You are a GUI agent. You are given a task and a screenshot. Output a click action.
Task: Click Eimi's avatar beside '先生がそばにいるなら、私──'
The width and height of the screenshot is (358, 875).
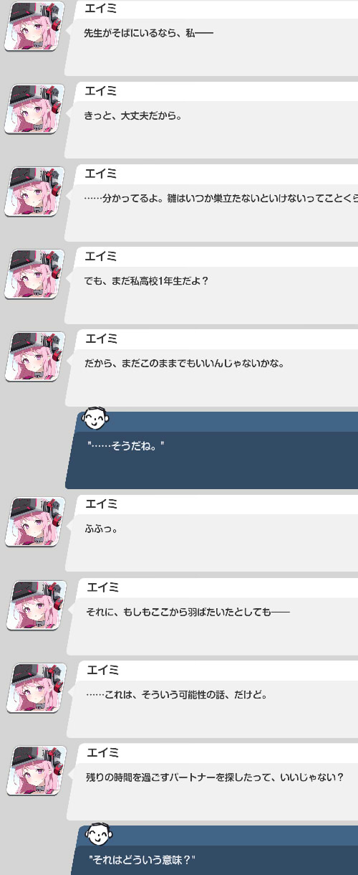[34, 27]
